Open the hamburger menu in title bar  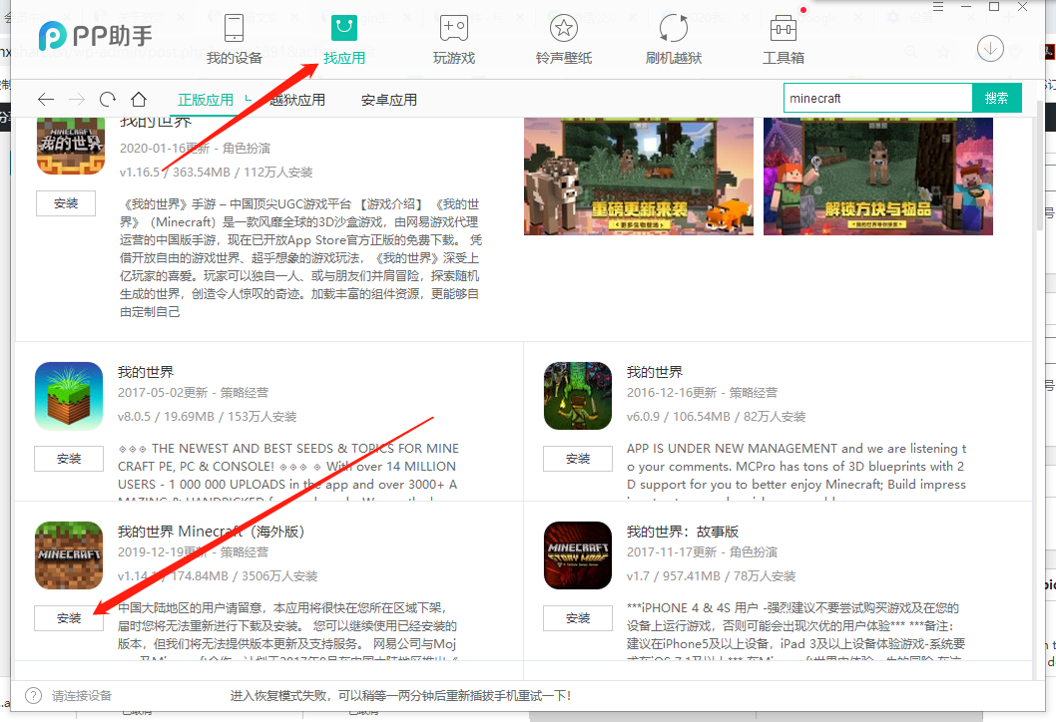pyautogui.click(x=938, y=7)
